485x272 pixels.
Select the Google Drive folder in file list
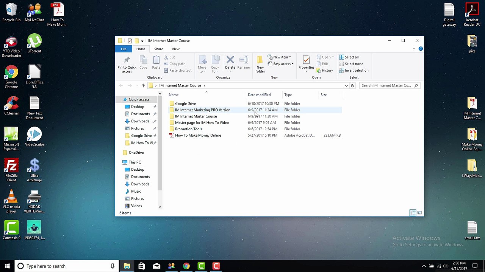pos(186,104)
